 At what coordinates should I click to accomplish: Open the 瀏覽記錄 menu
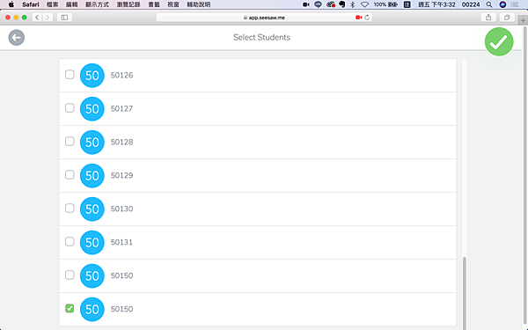coord(128,4)
